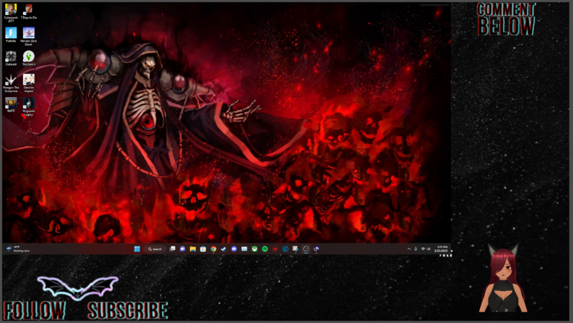
Task: Select the Paragon The Overprime icon
Action: [11, 83]
